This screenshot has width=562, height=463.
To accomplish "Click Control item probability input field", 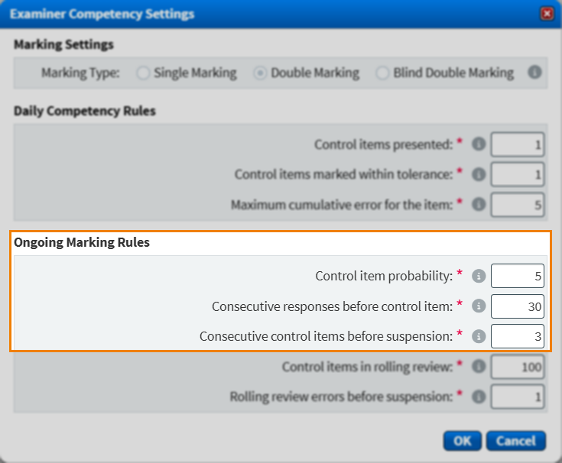I will pos(518,276).
